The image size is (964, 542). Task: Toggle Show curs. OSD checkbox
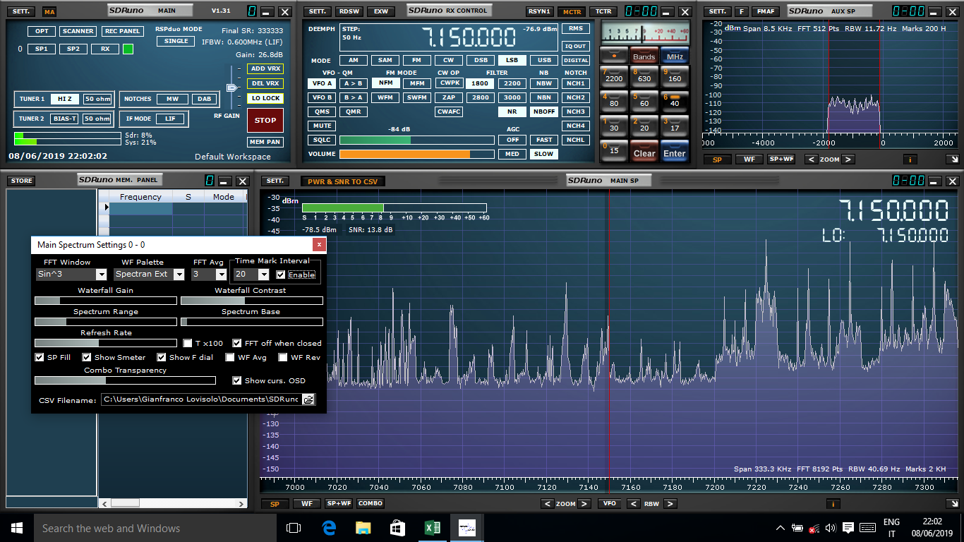pos(237,380)
